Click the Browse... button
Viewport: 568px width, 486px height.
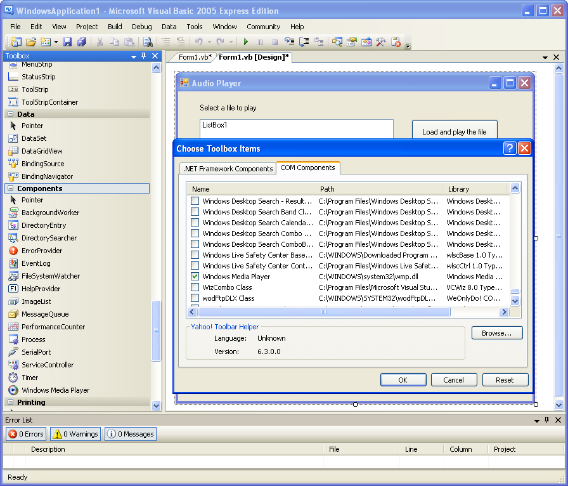496,333
